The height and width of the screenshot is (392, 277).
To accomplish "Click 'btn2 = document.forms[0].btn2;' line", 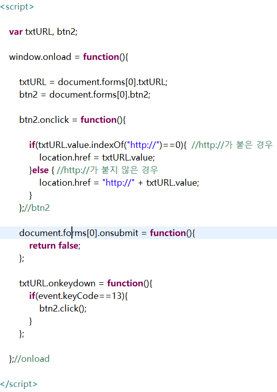I will tap(84, 95).
